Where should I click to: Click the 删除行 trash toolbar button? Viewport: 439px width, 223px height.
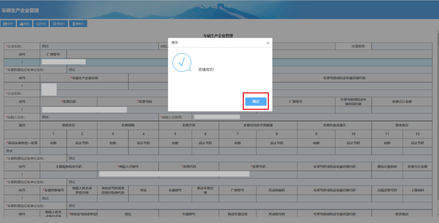click(x=78, y=24)
